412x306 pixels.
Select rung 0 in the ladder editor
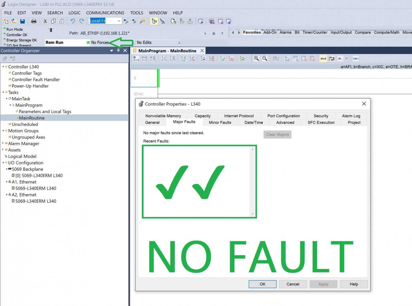pos(144,78)
